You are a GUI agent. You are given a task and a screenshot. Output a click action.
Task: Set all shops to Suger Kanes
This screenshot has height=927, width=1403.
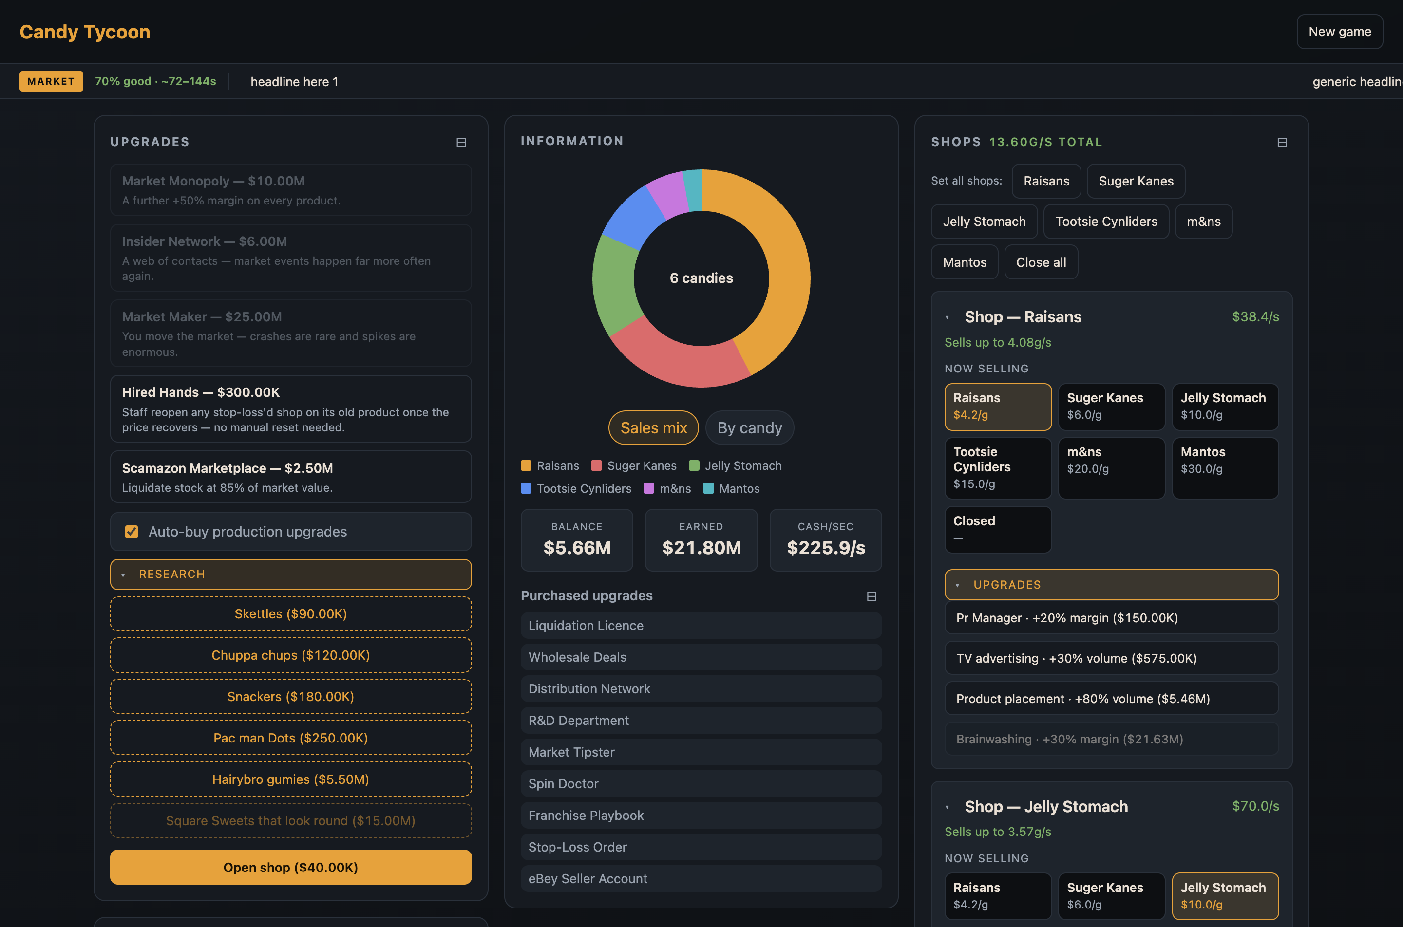coord(1136,181)
